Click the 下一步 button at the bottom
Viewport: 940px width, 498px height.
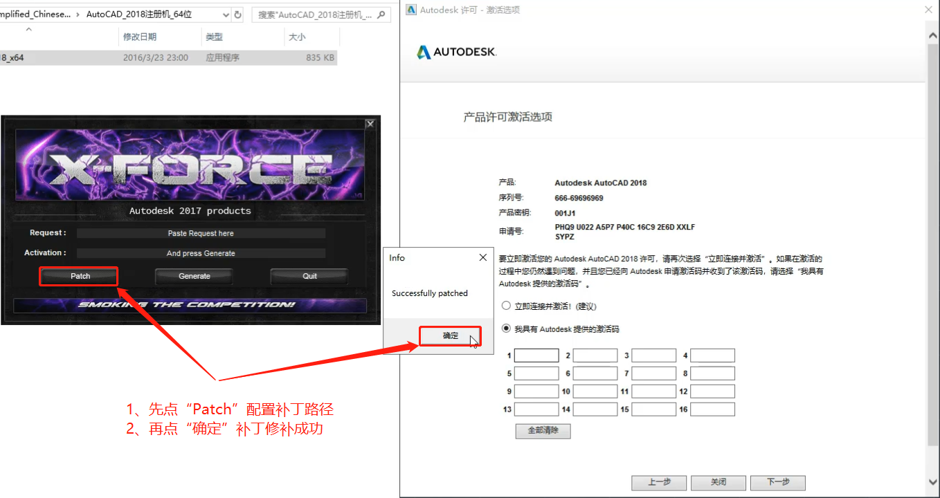coord(777,482)
